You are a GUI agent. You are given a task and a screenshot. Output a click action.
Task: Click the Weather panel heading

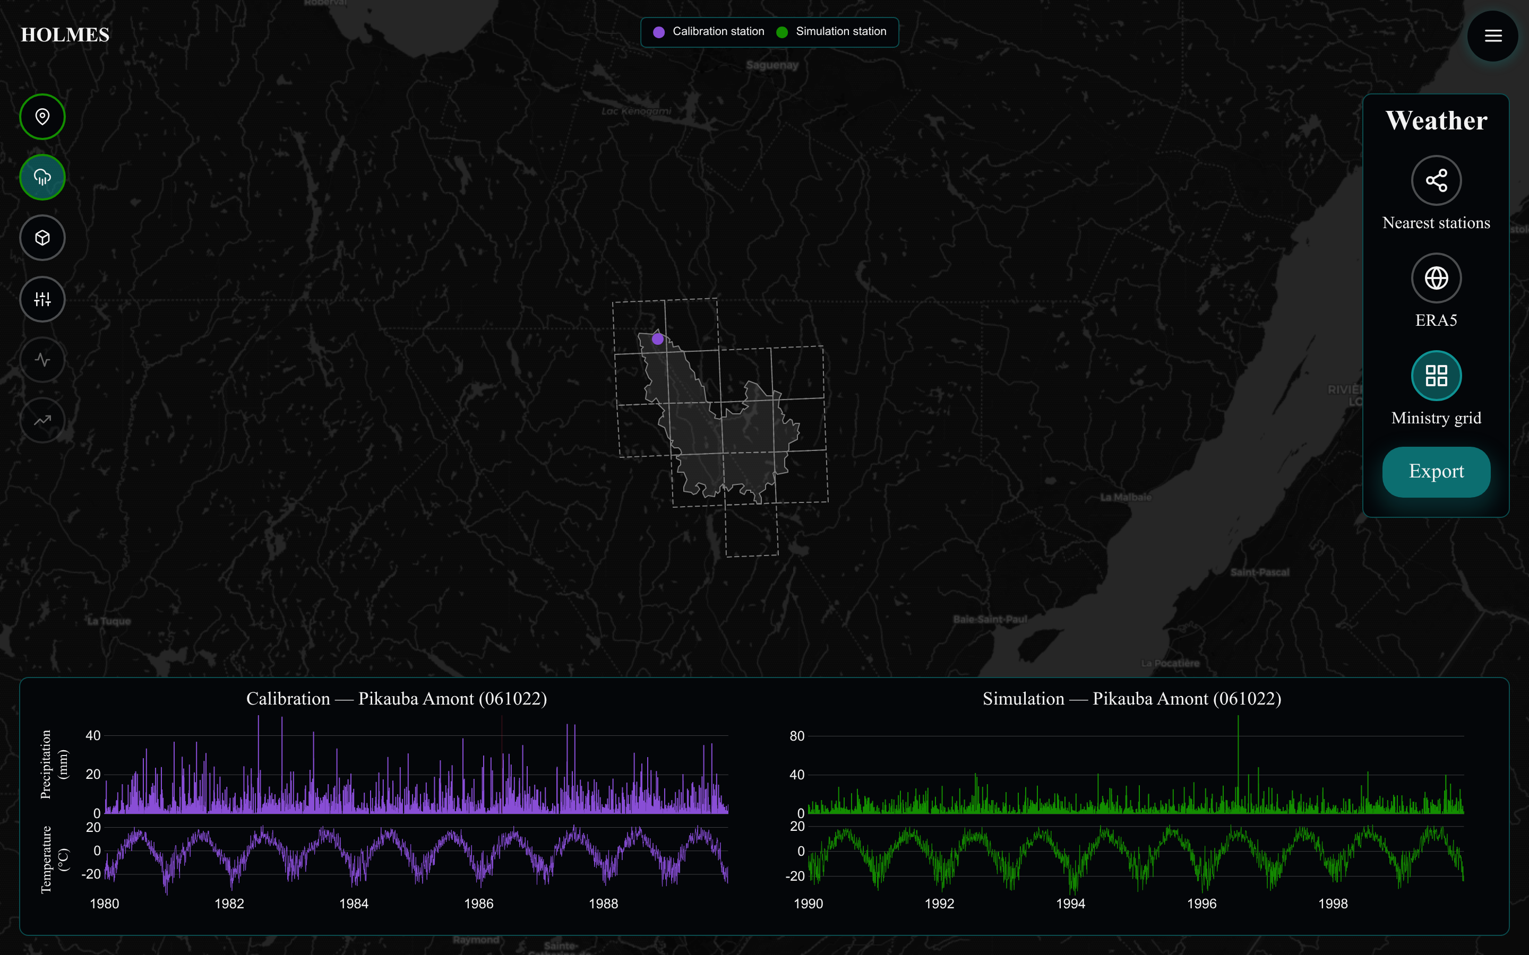pyautogui.click(x=1436, y=120)
